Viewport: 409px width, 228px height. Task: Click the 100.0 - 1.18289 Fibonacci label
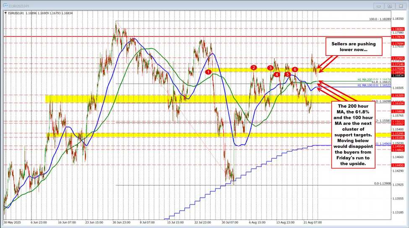pos(380,19)
